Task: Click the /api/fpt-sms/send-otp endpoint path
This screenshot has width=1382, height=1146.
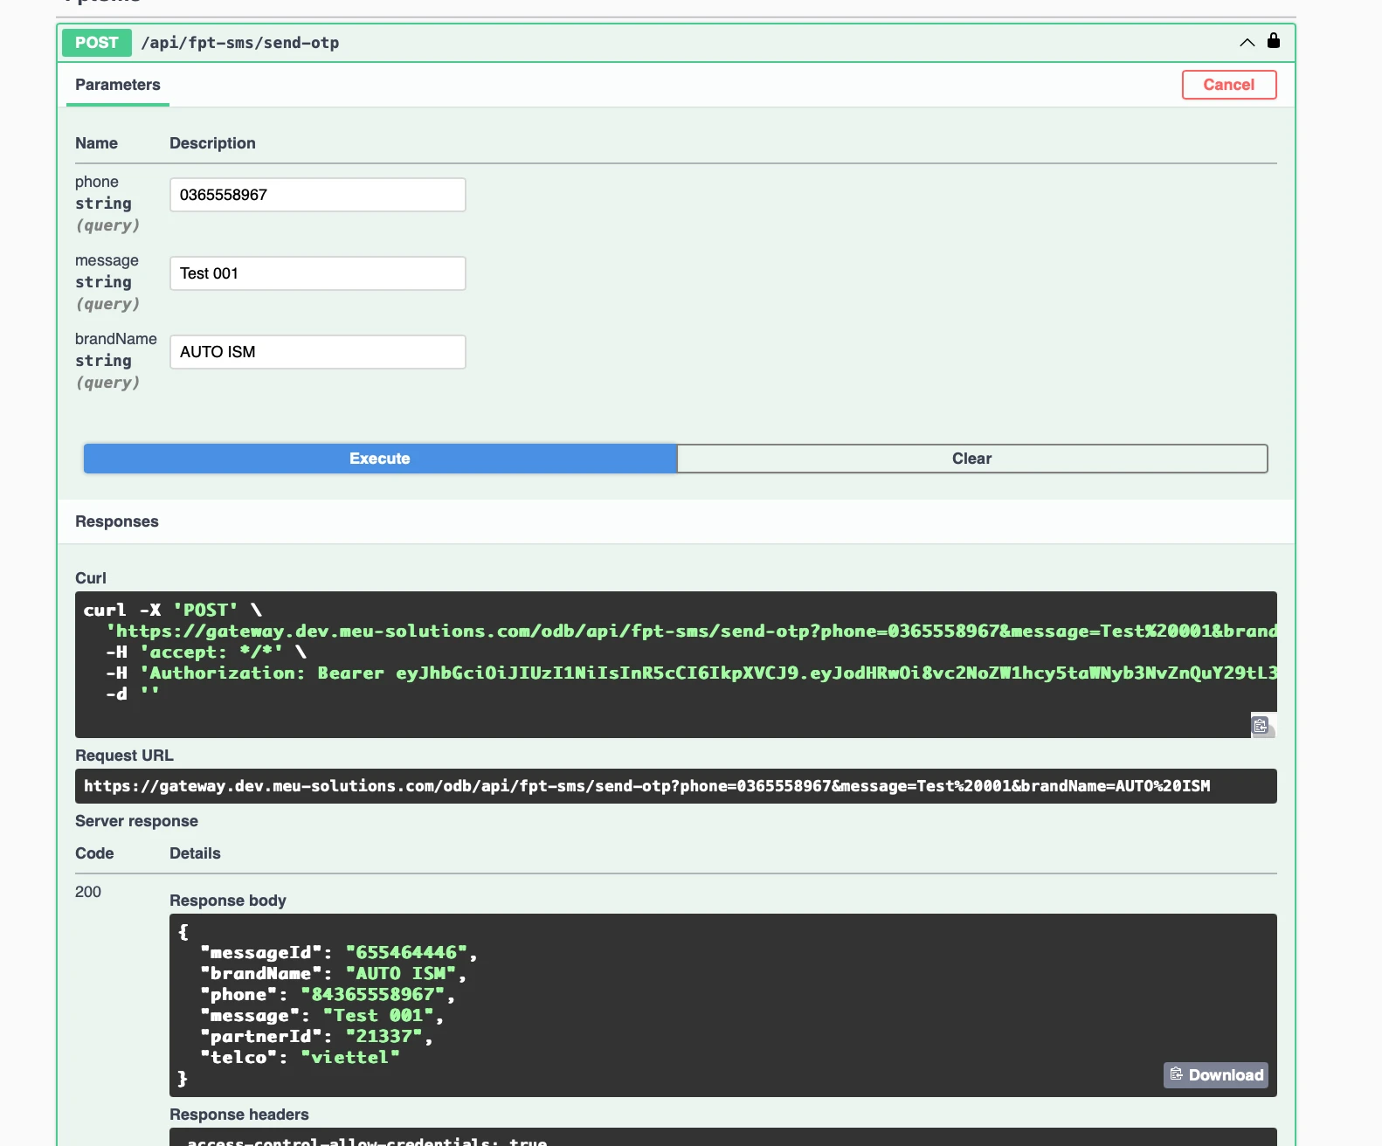Action: pos(240,43)
